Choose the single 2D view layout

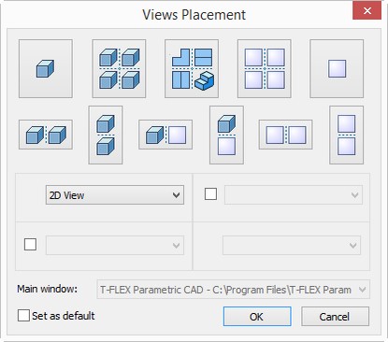pos(337,68)
